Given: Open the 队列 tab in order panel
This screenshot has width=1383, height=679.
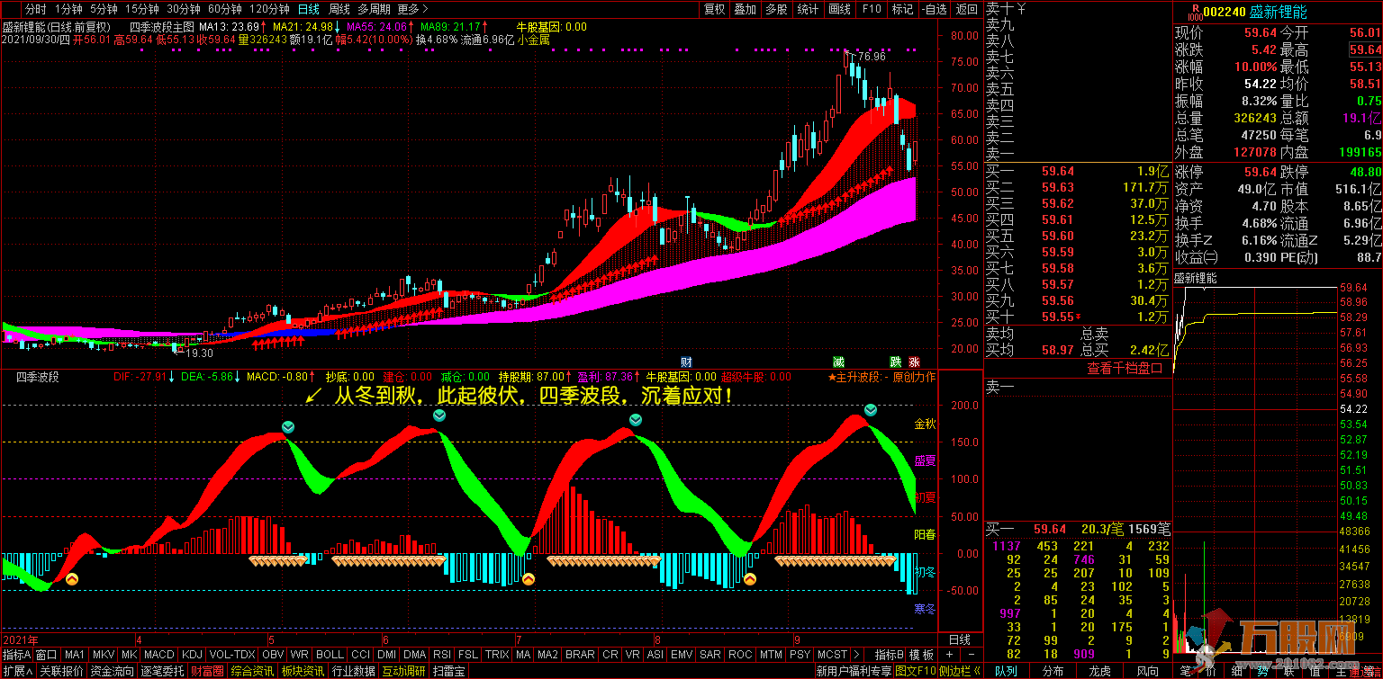Looking at the screenshot, I should coord(1006,671).
